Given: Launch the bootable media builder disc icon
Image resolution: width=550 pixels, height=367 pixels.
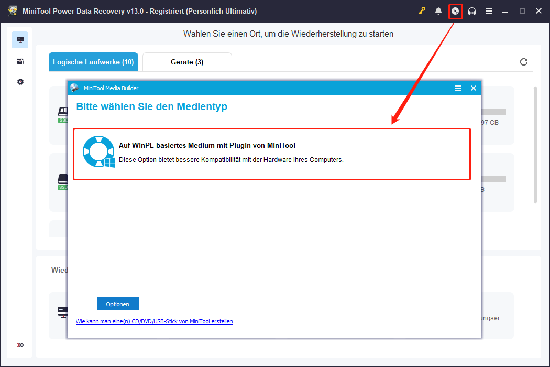Looking at the screenshot, I should coord(455,11).
